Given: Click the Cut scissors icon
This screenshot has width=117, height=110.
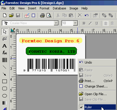Looking at the screenshot, I should click(58, 15).
